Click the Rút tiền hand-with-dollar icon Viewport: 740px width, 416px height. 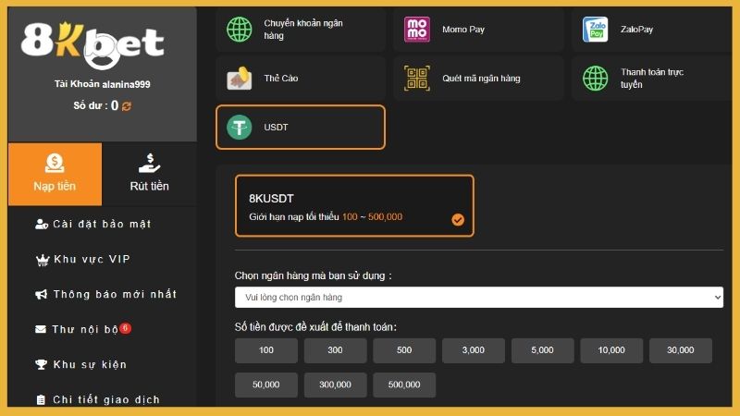click(149, 164)
